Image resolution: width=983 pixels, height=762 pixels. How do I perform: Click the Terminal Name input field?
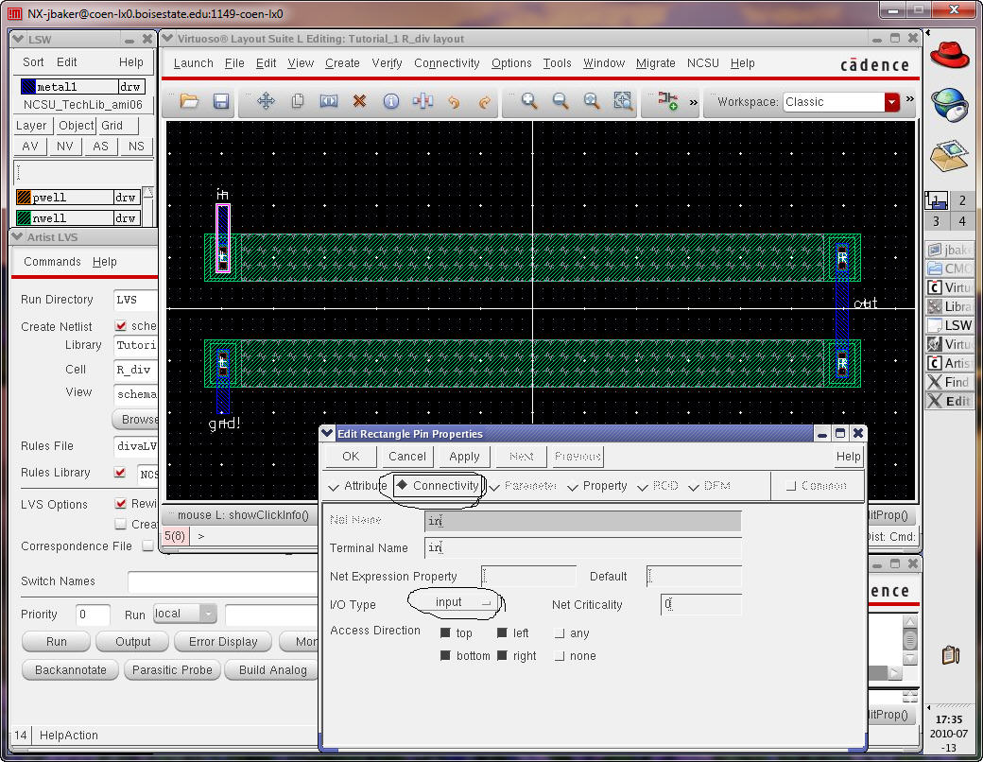pyautogui.click(x=582, y=548)
